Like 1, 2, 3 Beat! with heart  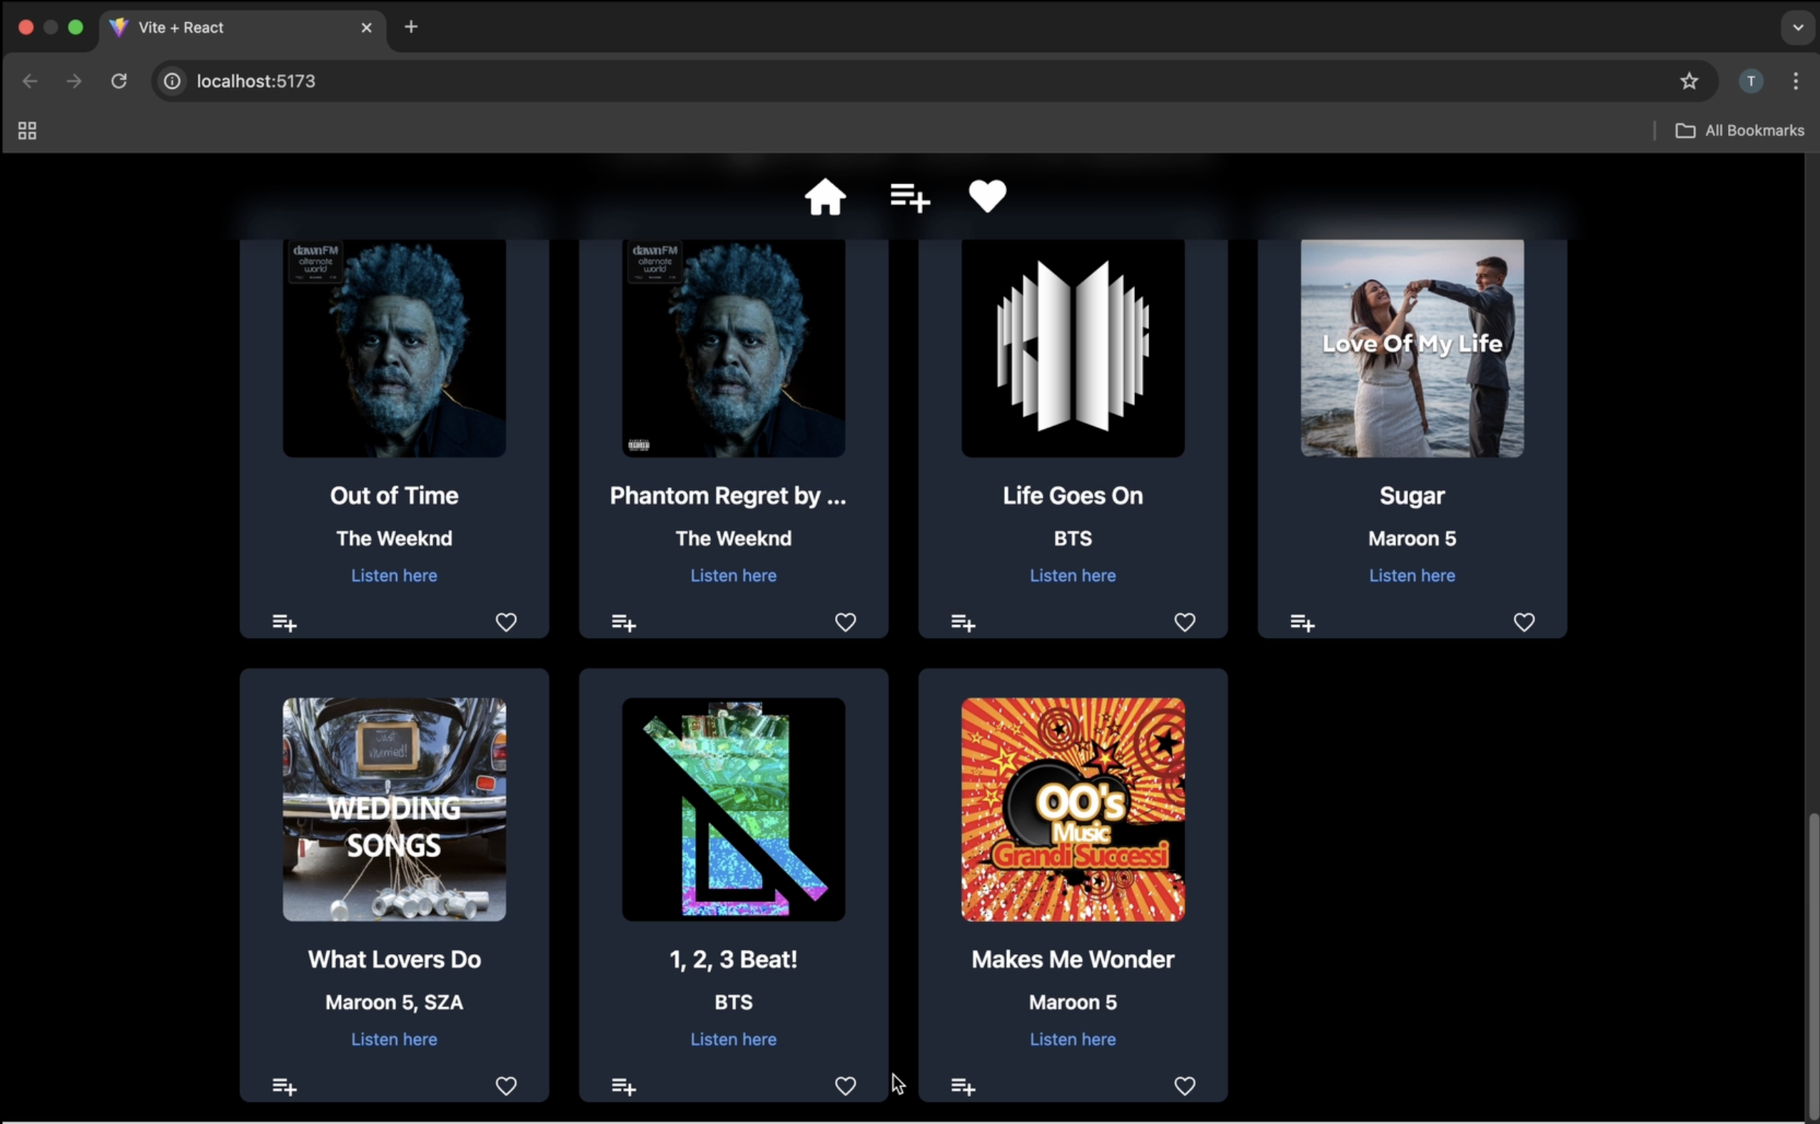(x=844, y=1085)
